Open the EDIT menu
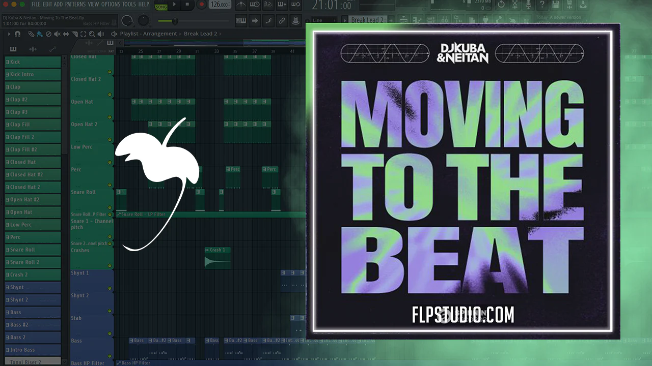The width and height of the screenshot is (652, 366). [48, 5]
